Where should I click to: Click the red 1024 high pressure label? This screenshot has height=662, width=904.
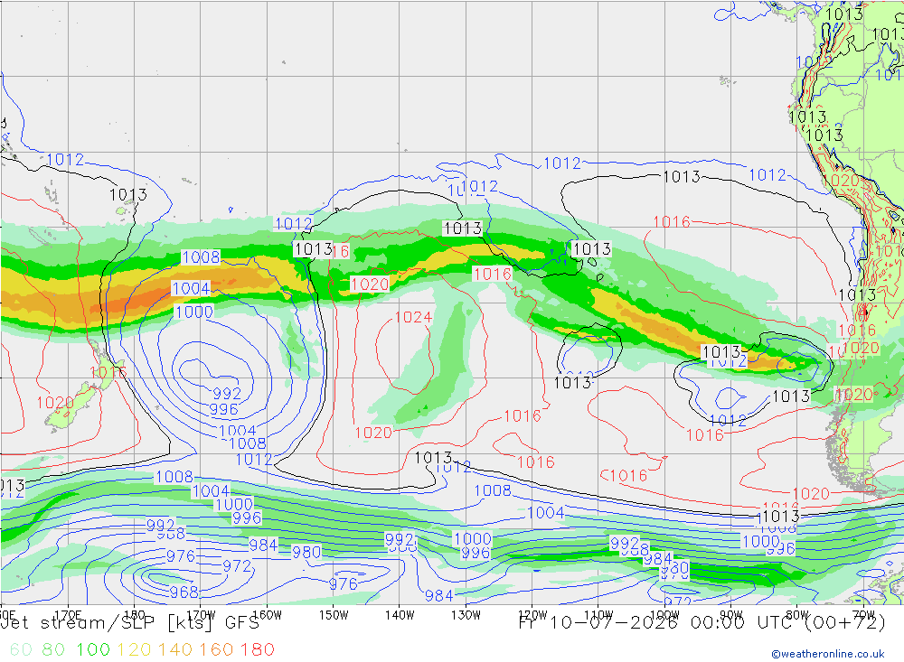413,318
